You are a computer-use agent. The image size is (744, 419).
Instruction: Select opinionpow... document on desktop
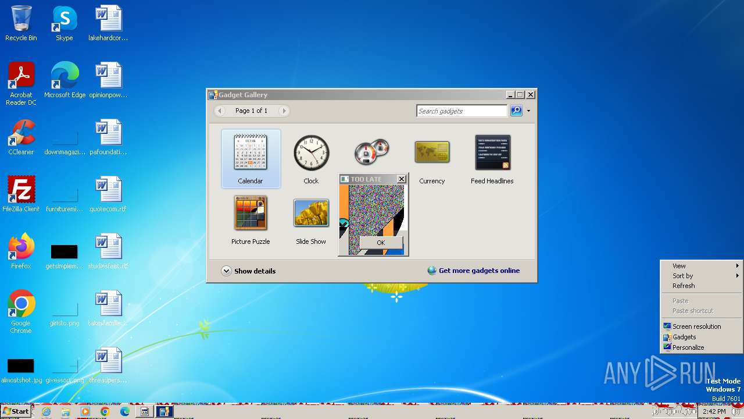point(108,80)
